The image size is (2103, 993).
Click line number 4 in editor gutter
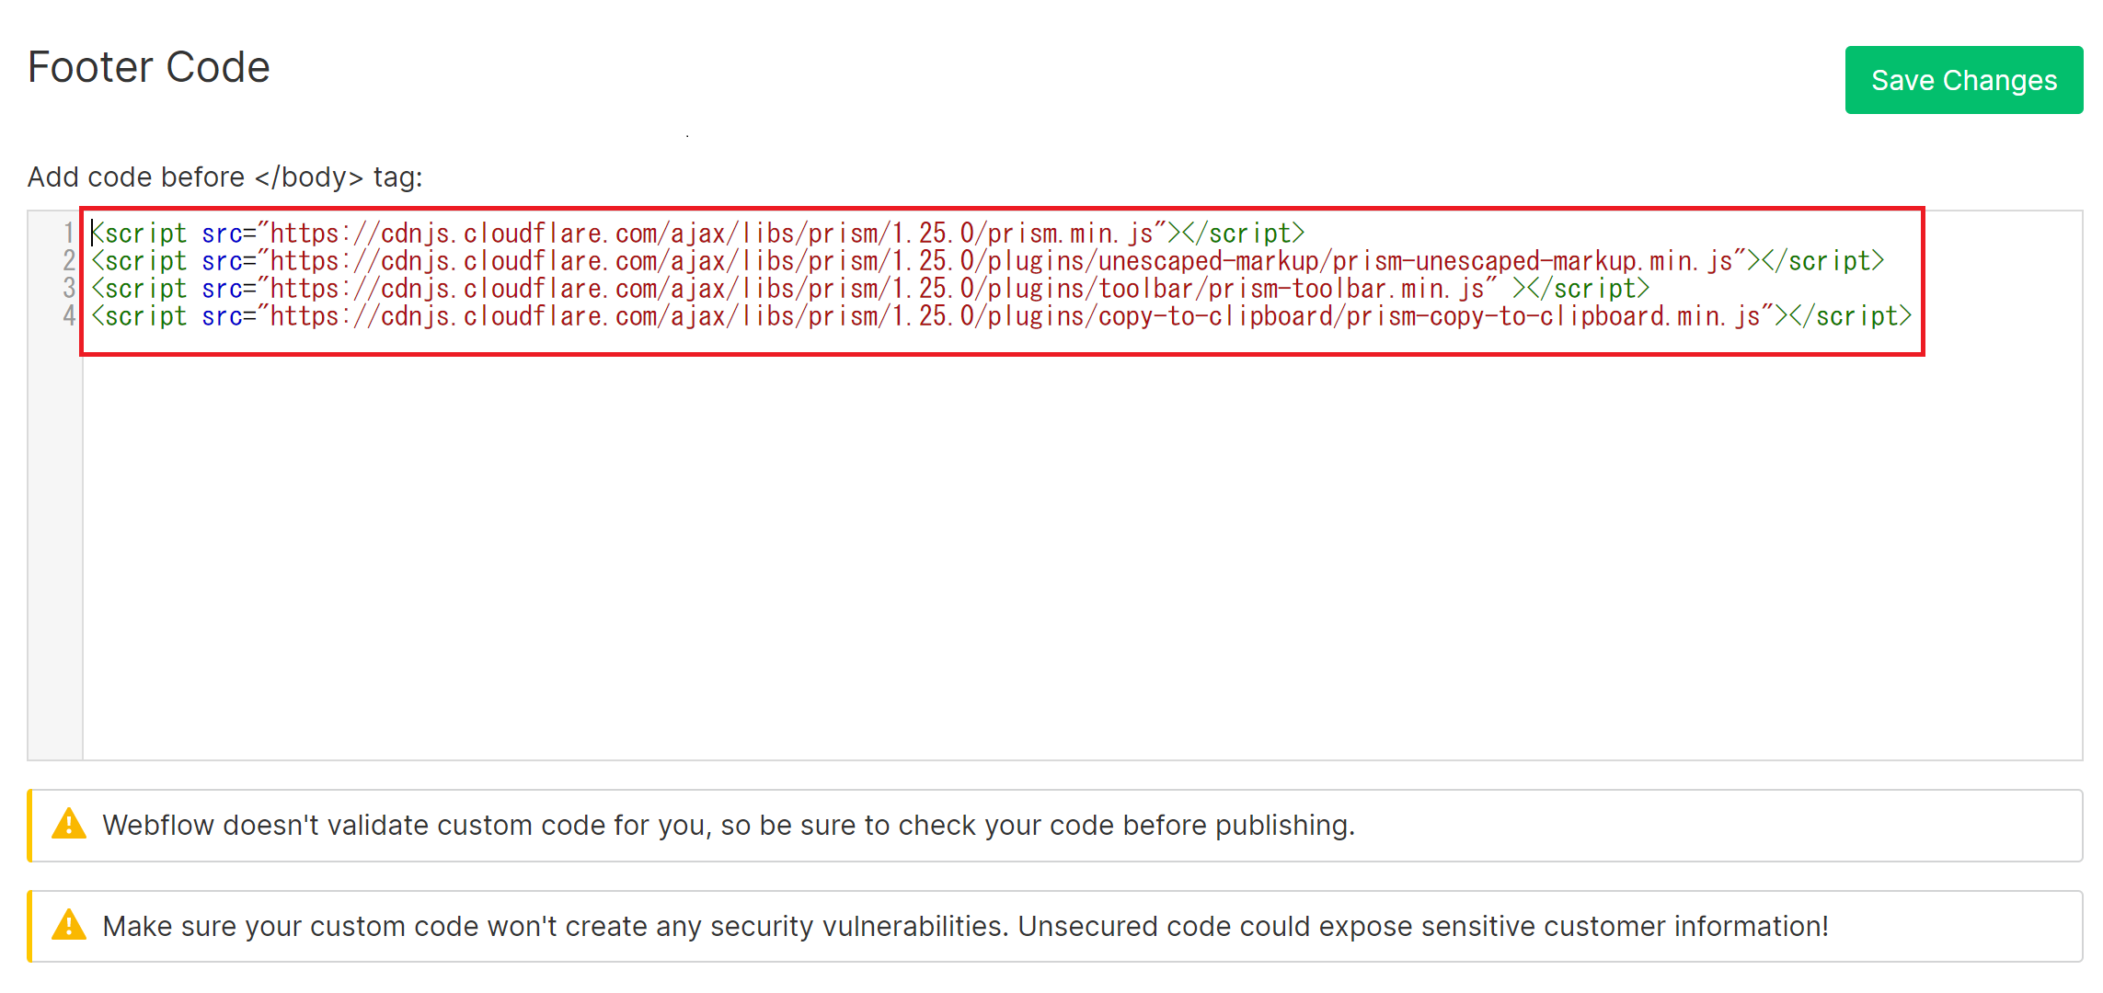(x=69, y=316)
